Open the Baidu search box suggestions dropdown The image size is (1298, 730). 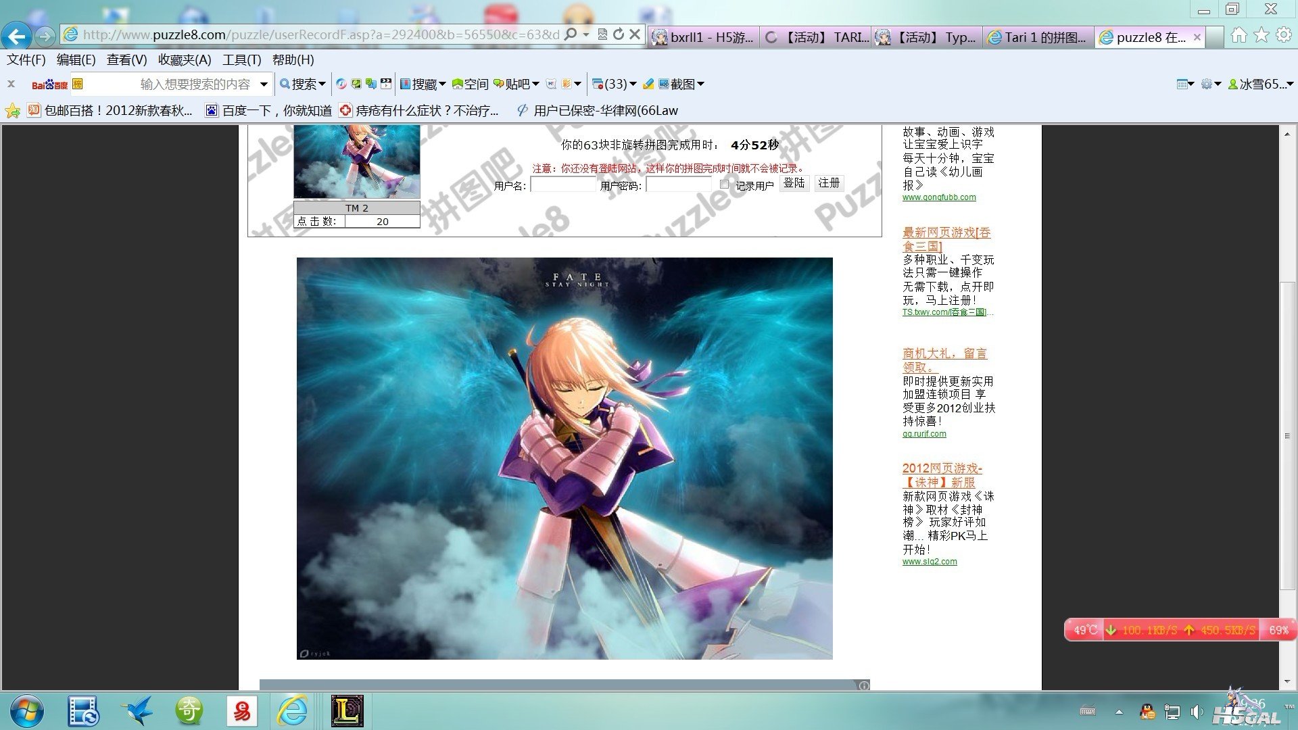coord(264,84)
